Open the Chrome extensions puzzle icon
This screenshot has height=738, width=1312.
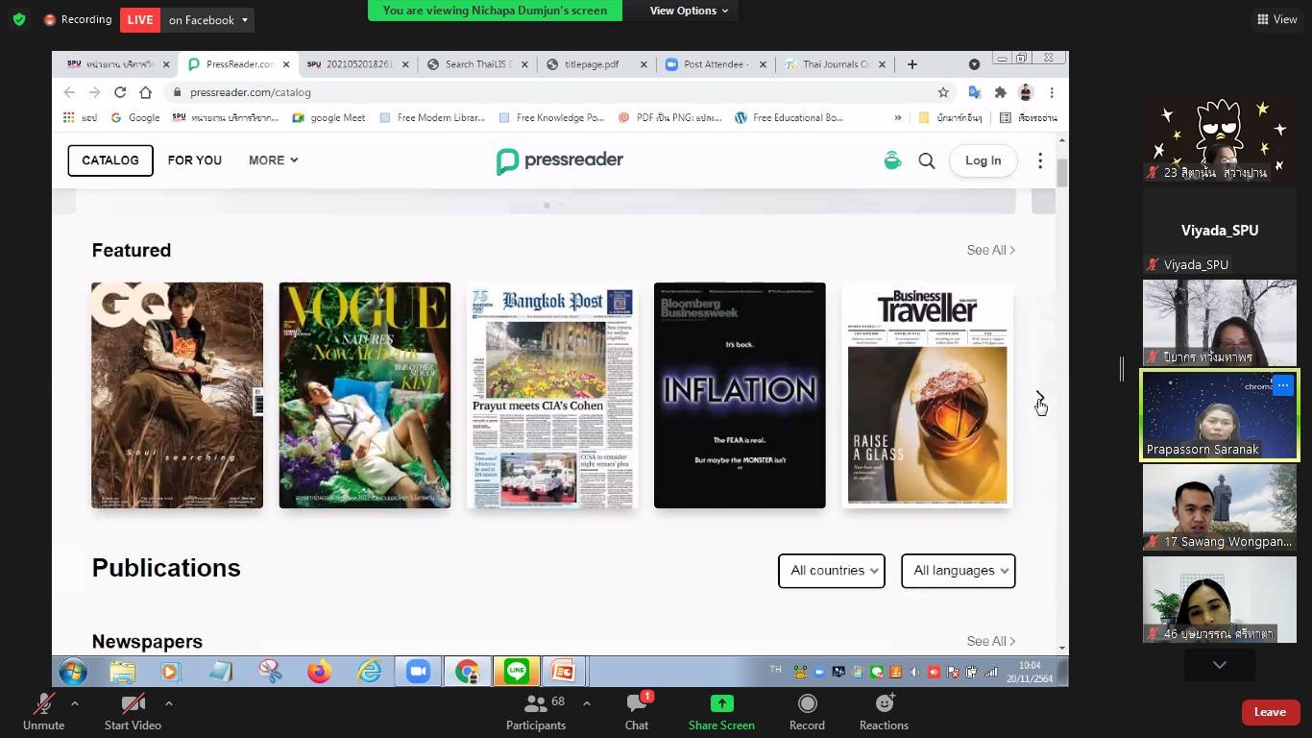click(1000, 92)
